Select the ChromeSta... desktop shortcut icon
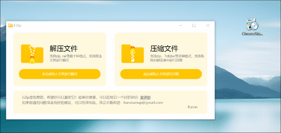281x133 pixels. point(252,26)
